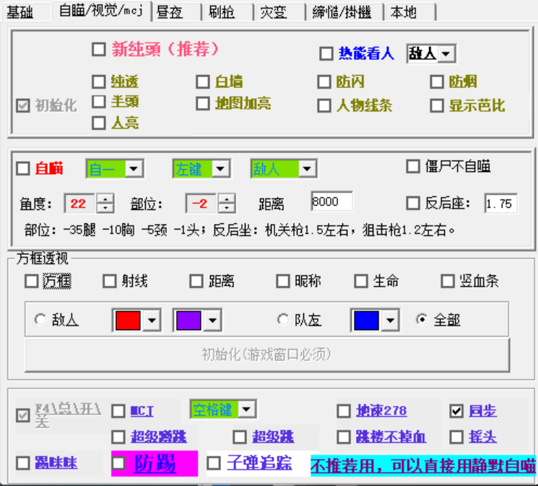Tick the 热能看人 checkbox
Image resolution: width=538 pixels, height=486 pixels.
tap(326, 53)
